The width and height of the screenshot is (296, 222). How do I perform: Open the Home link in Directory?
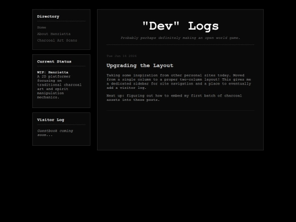click(42, 27)
